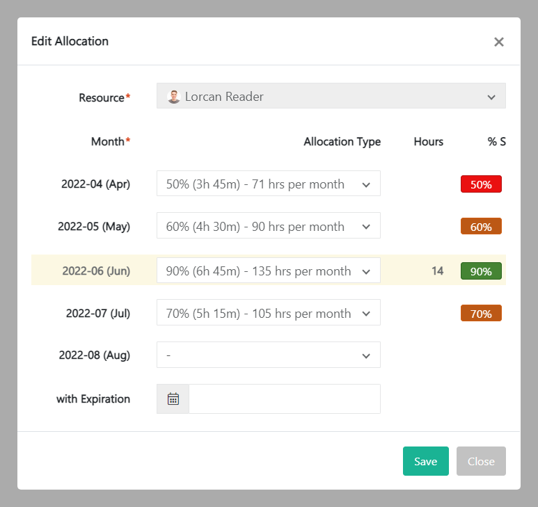Viewport: 538px width, 507px height.
Task: Select an allocation for 2022-08 (Aug)
Action: [268, 355]
